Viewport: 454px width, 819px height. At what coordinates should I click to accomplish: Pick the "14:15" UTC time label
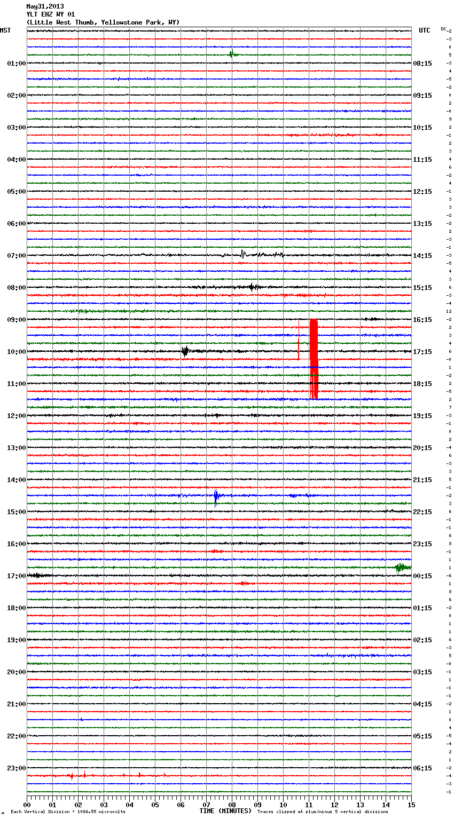422,256
